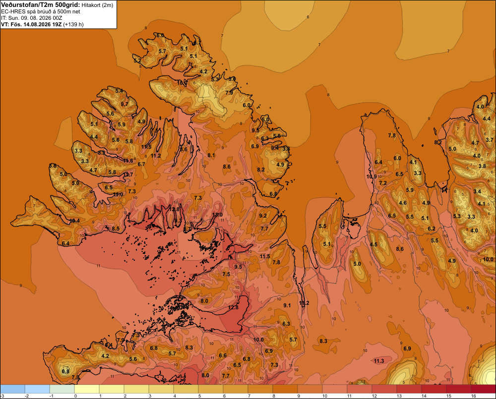The width and height of the screenshot is (496, 399).
Task: Click the '11.3' temperature value
Action: 379,361
